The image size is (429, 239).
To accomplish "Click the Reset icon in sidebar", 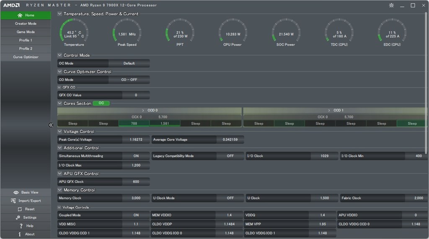I will (20, 209).
